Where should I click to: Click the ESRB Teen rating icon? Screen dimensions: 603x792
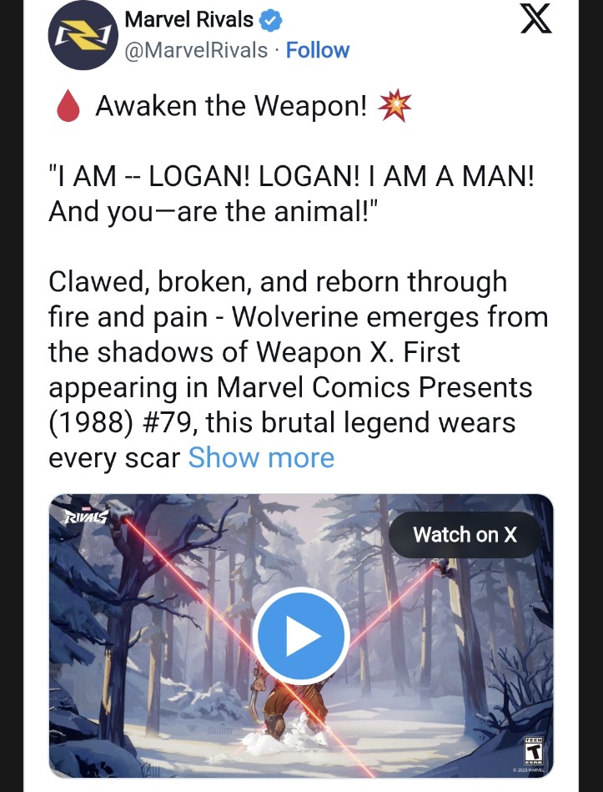point(534,750)
